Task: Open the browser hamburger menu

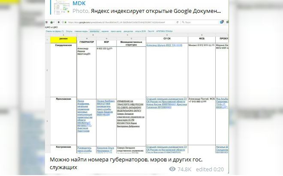Action: tap(227, 22)
